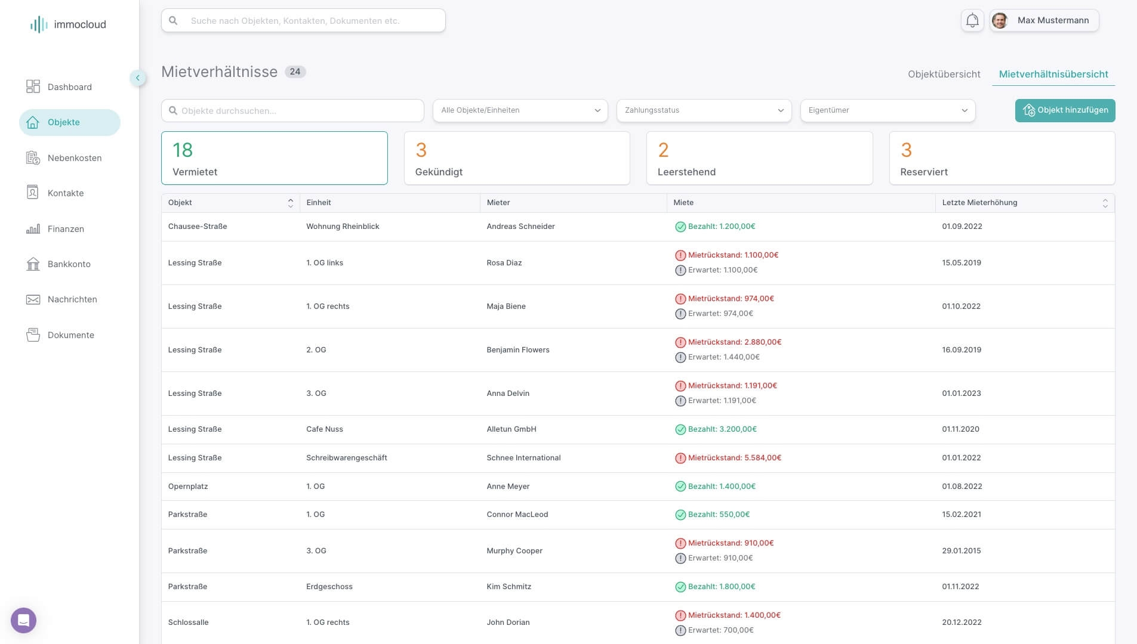The height and width of the screenshot is (644, 1137).
Task: Open Dokumente in sidebar
Action: pyautogui.click(x=60, y=335)
